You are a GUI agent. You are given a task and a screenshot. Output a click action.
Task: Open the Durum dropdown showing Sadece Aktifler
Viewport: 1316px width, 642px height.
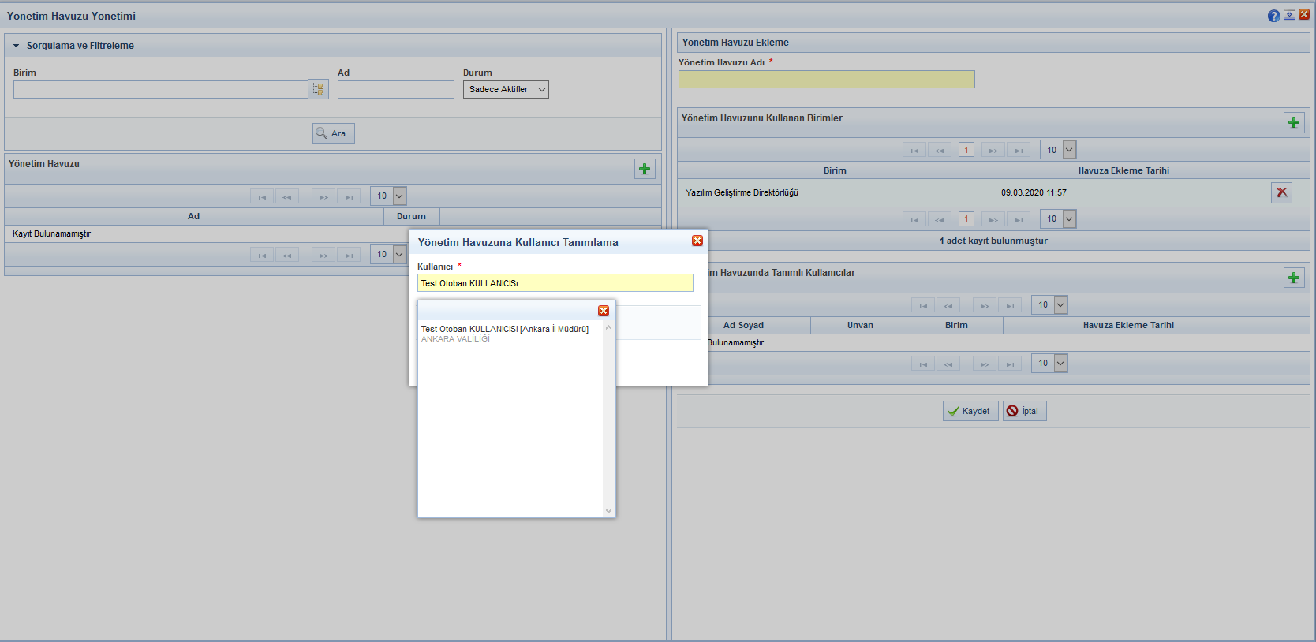[506, 90]
